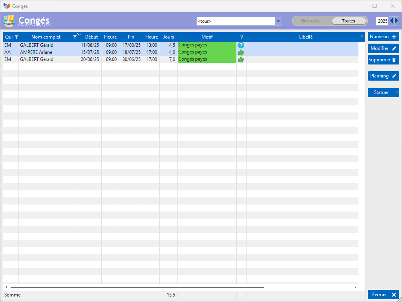Switch the filter to Non valid.
This screenshot has width=402, height=302.
pos(311,21)
